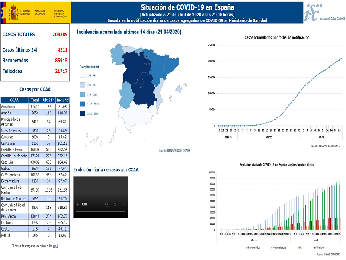346x260 pixels.
Task: Click the video progress bar
Action: [101, 211]
